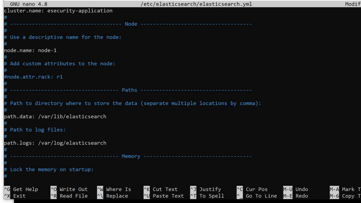
Task: Place cursor on cluster.name line
Action: tap(58, 11)
